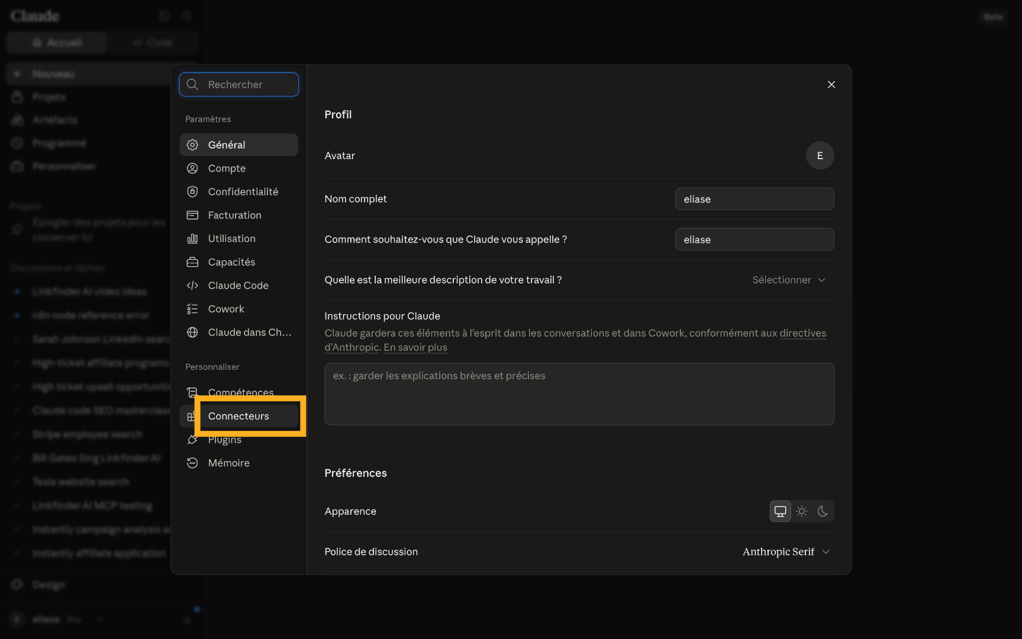Screen dimensions: 1022x639
Task: Click into the Nom complet field
Action: pyautogui.click(x=755, y=199)
